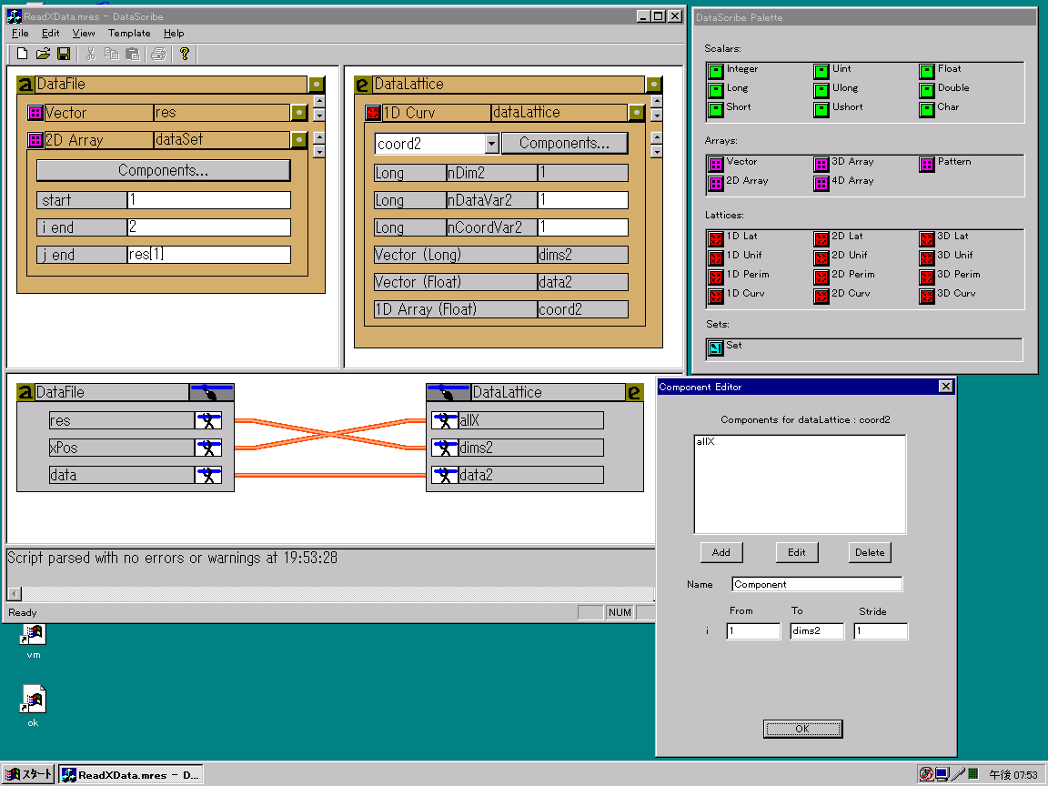Click the Save toolbar icon
Image resolution: width=1048 pixels, height=786 pixels.
click(64, 54)
